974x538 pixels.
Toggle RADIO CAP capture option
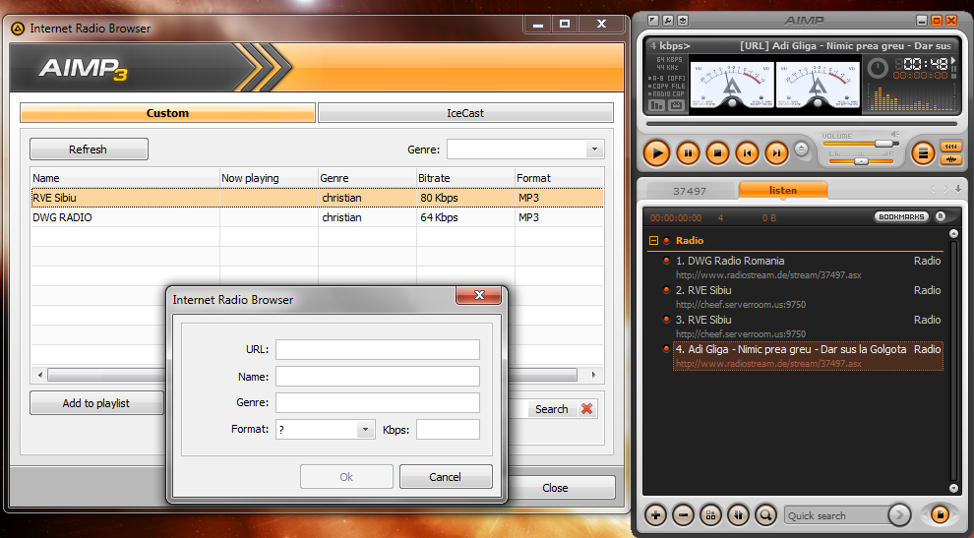[x=666, y=93]
